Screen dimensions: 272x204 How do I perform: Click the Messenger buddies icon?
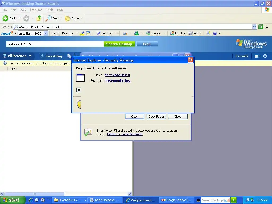click(x=137, y=33)
